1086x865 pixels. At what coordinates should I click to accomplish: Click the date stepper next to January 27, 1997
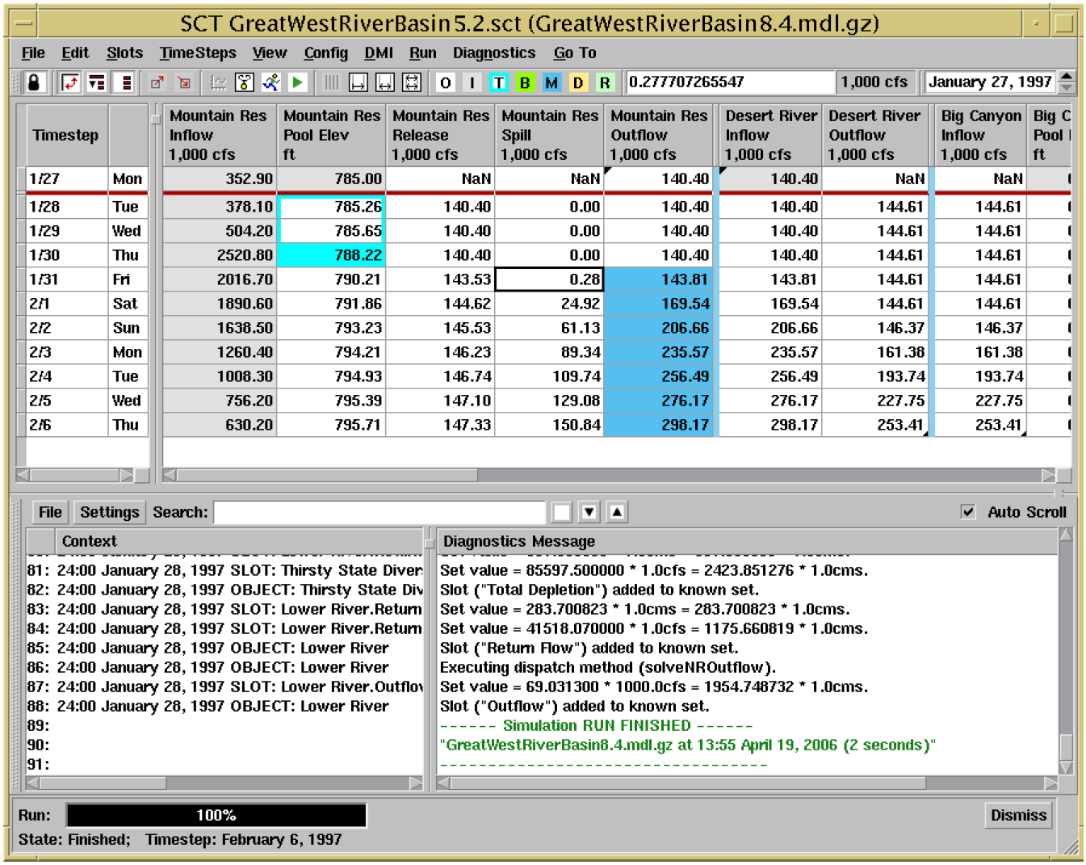(x=1067, y=82)
